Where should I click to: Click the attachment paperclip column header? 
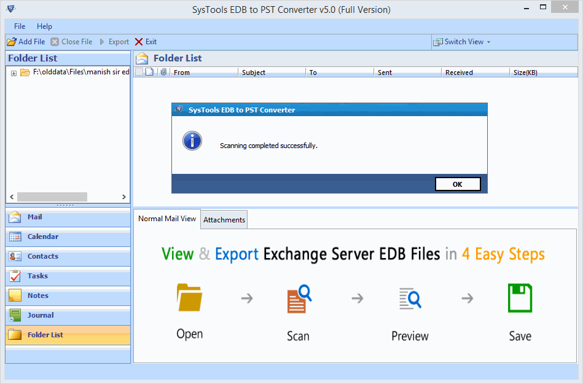pyautogui.click(x=163, y=72)
